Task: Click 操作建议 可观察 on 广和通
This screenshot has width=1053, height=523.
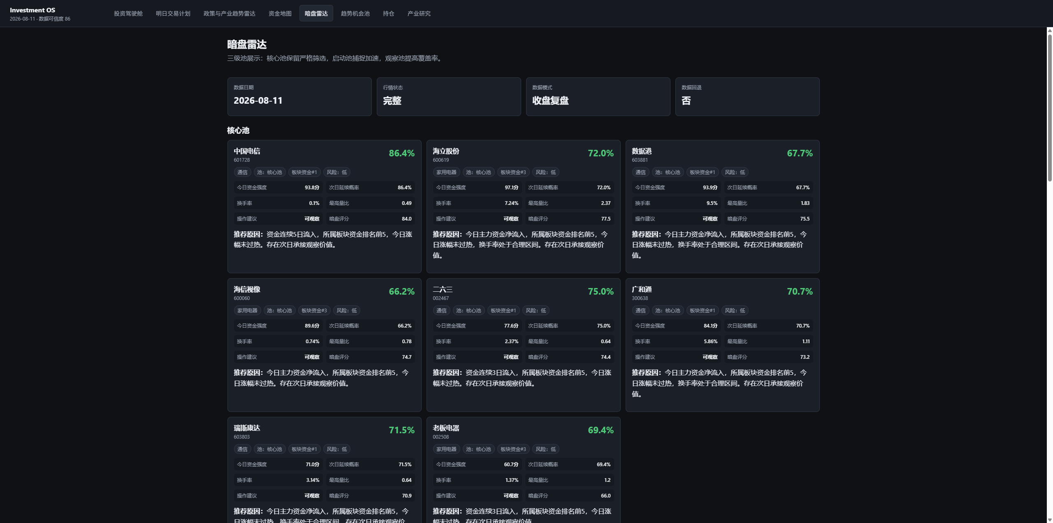Action: click(x=676, y=357)
